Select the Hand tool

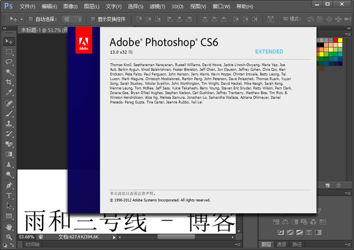point(9,227)
